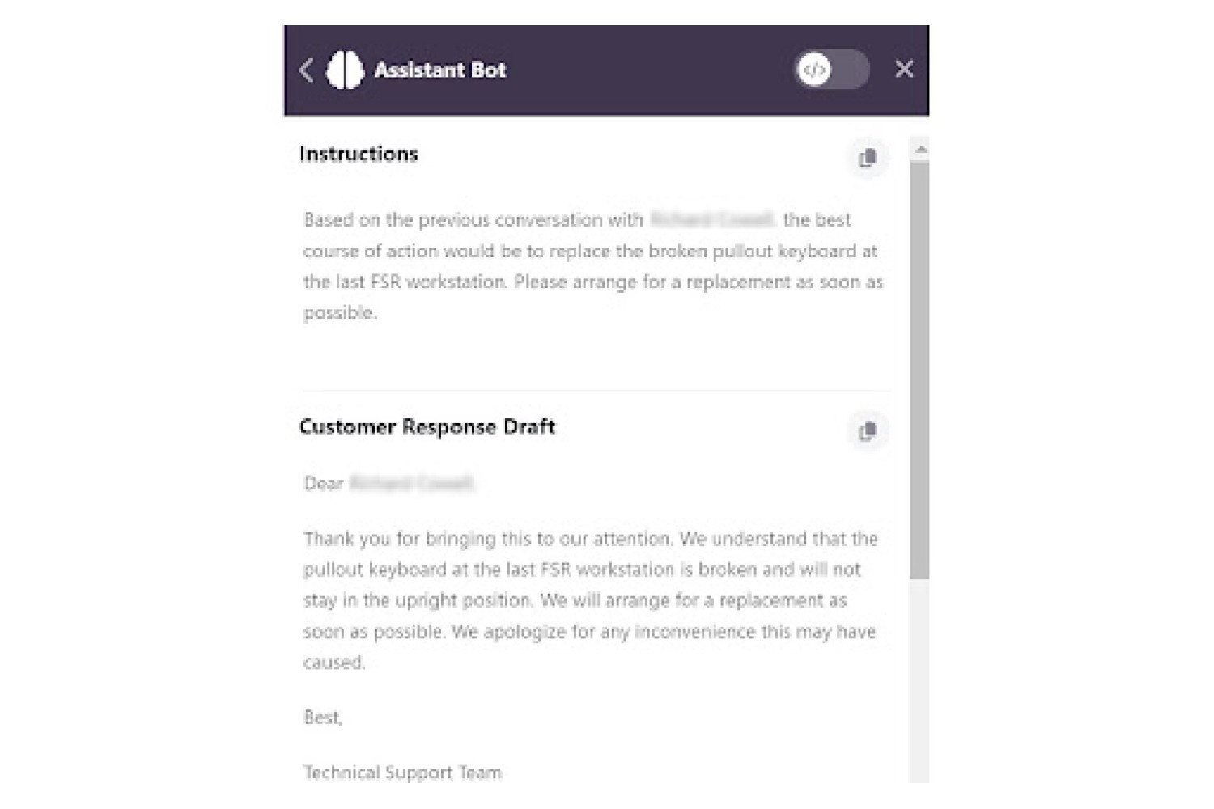Click the Best, closing line
This screenshot has width=1214, height=809.
(323, 718)
